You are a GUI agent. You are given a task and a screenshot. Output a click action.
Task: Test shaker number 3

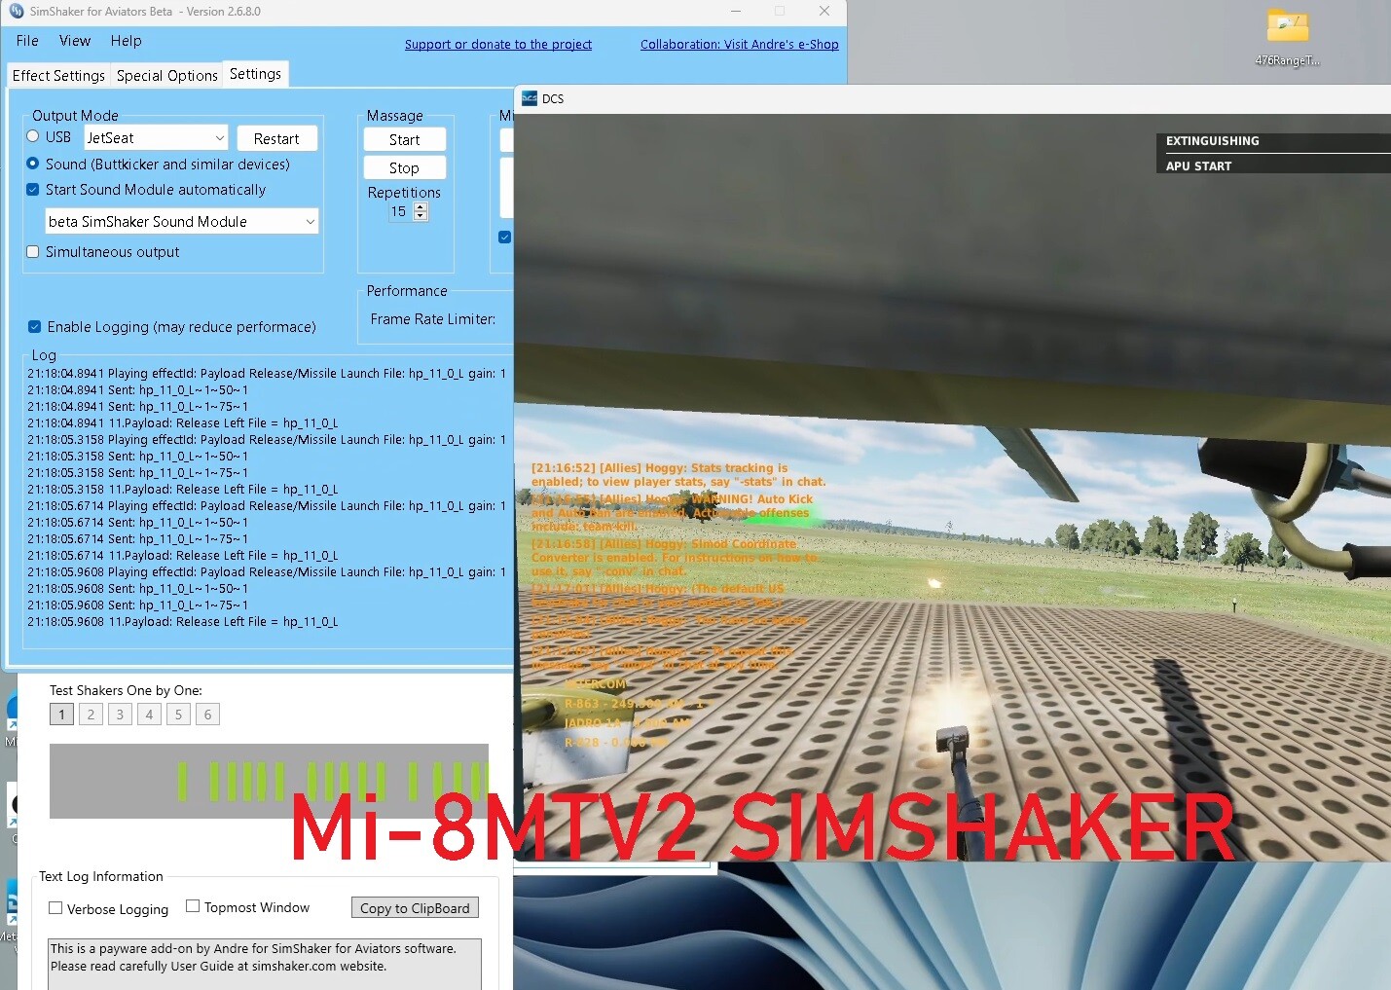pyautogui.click(x=120, y=715)
